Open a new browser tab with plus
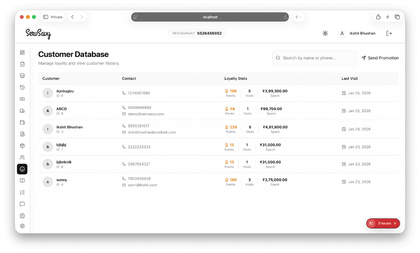The height and width of the screenshot is (253, 420). pos(388,17)
